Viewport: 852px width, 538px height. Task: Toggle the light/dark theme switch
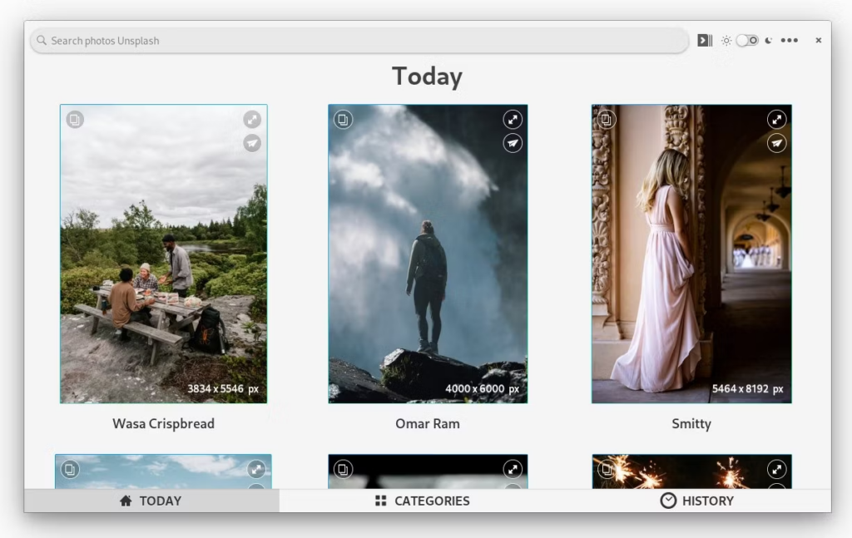[747, 40]
